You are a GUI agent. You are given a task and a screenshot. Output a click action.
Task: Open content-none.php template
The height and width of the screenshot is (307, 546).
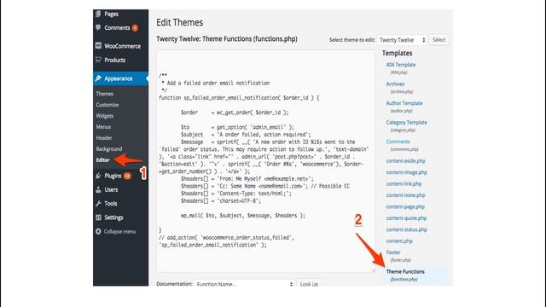pos(405,195)
